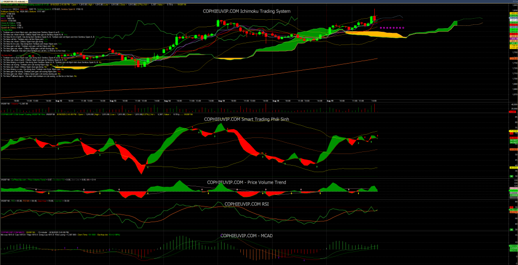Click the Tenkan-sen value in the legend
Viewport: 518px width, 265px height.
click(10, 9)
